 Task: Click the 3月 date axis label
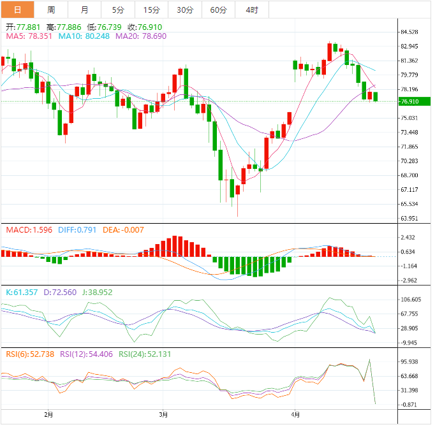point(163,415)
